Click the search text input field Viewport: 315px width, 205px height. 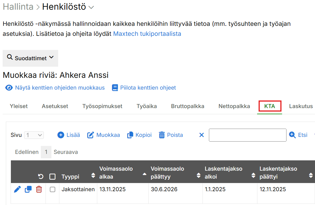click(x=247, y=135)
